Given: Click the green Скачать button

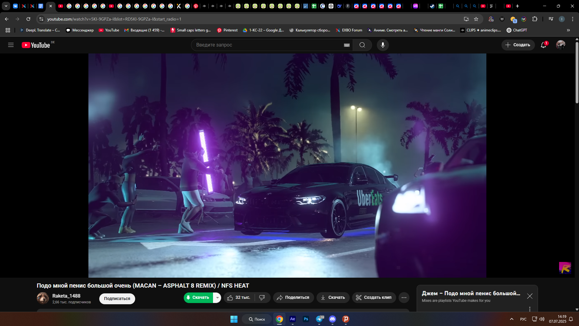Looking at the screenshot, I should (x=198, y=298).
